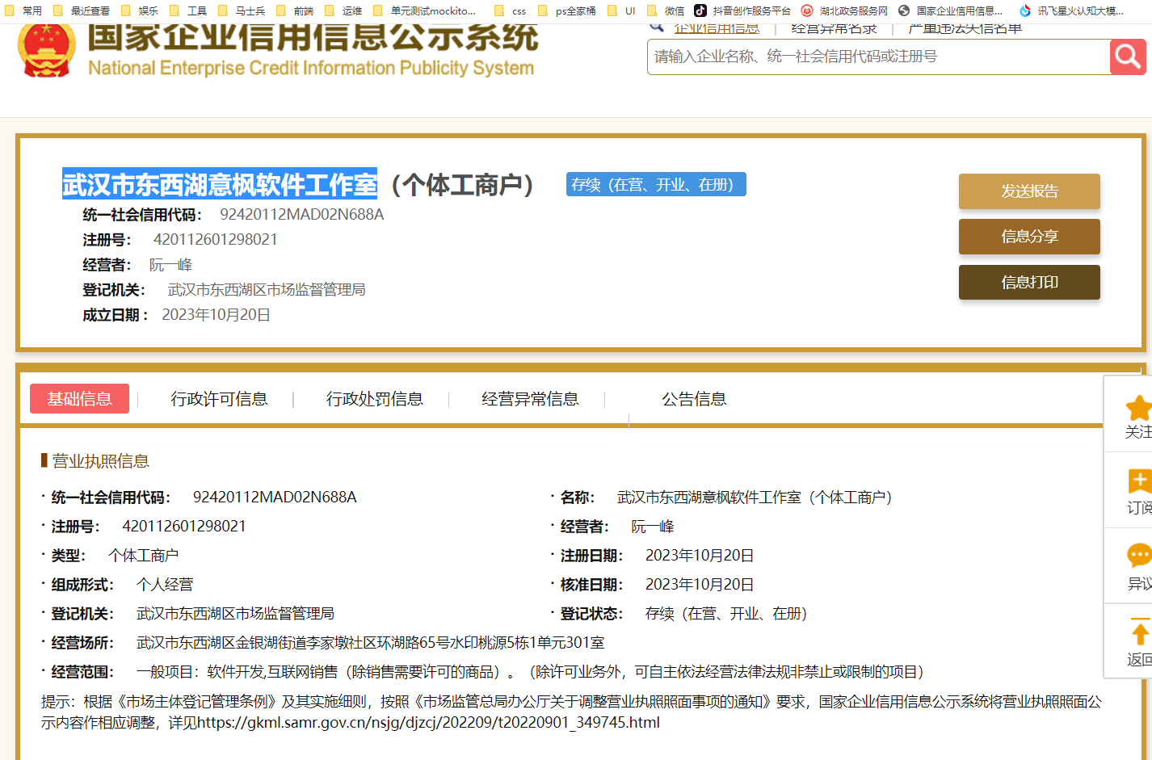Click the 信息打印 button
The width and height of the screenshot is (1152, 760).
(1029, 282)
